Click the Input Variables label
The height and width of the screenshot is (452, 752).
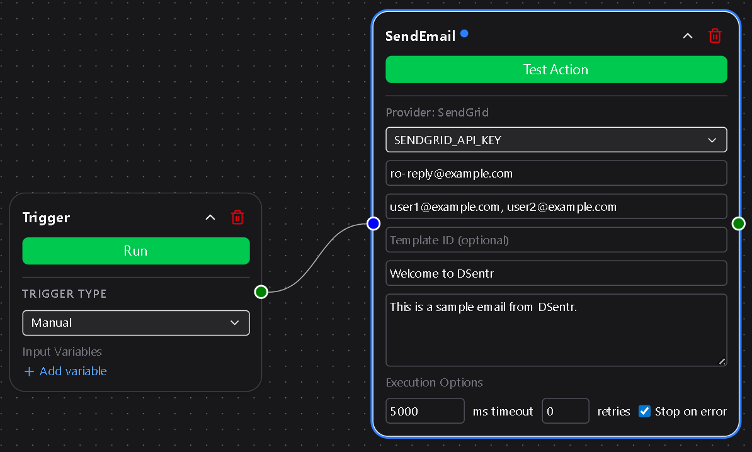62,352
